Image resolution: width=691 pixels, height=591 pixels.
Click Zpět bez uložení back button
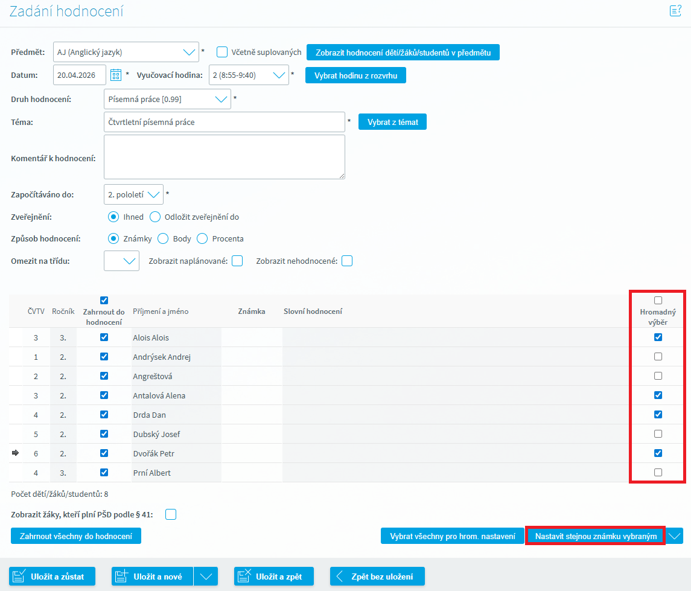(x=377, y=577)
